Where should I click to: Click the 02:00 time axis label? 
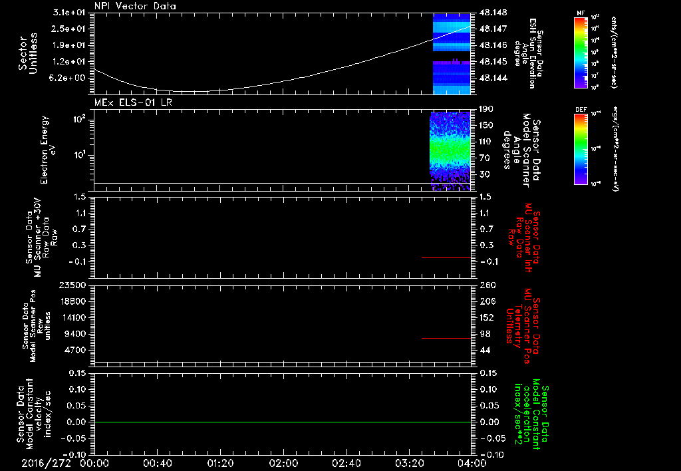click(x=283, y=463)
